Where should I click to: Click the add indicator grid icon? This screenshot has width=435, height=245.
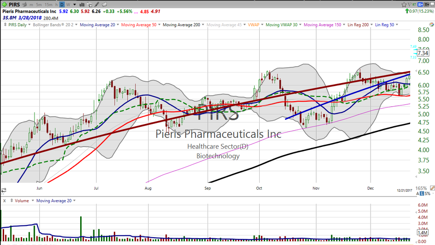[89, 5]
